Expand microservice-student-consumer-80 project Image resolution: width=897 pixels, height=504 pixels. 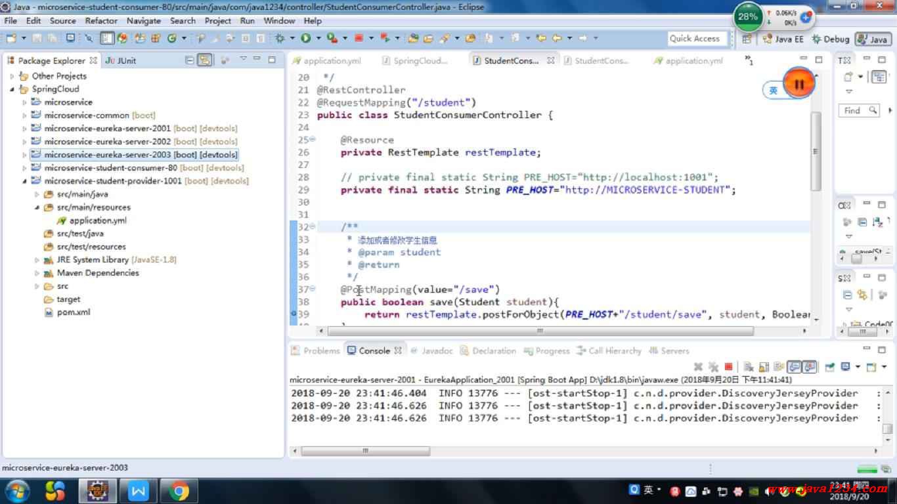tap(25, 168)
